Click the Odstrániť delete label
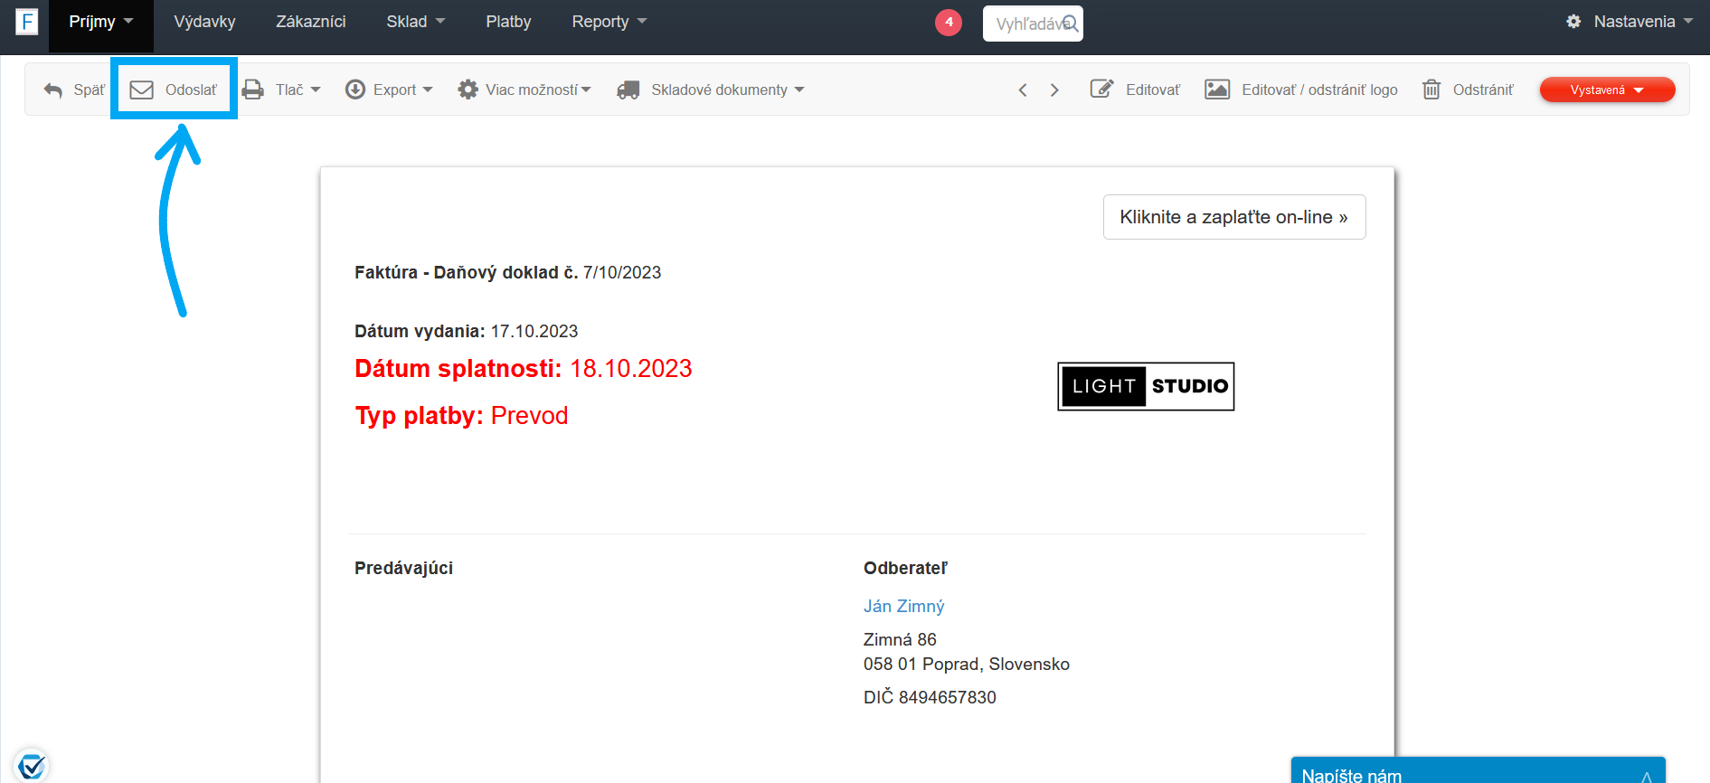This screenshot has height=783, width=1710. 1483,90
